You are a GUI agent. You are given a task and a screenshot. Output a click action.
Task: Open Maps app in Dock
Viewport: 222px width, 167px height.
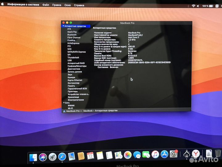(118, 155)
